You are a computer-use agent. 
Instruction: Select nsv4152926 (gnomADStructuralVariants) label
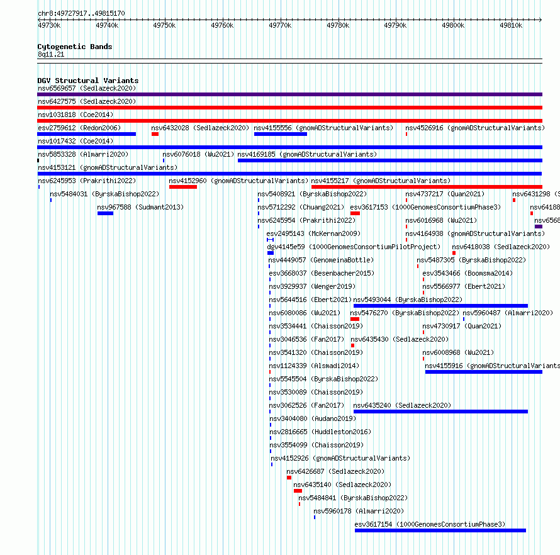(x=340, y=458)
